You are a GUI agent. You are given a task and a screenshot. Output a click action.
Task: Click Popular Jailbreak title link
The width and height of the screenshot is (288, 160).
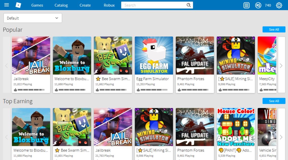pos(21,79)
